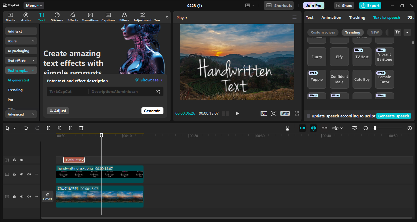Screen dimensions: 417x222
Task: Click the Undo icon in the timeline toolbar
Action: click(x=26, y=128)
